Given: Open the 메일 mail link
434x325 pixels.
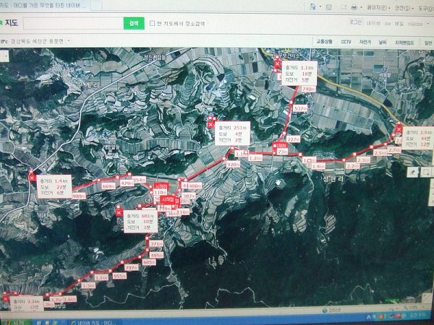Looking at the screenshot, I should click(399, 24).
